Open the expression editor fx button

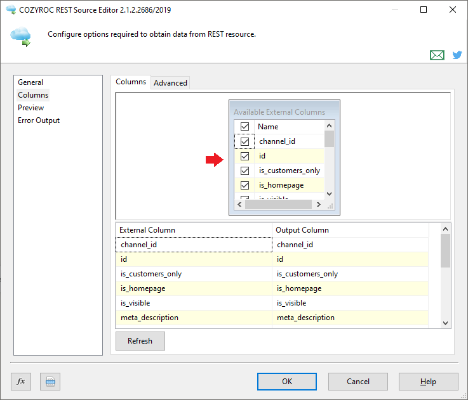point(21,381)
